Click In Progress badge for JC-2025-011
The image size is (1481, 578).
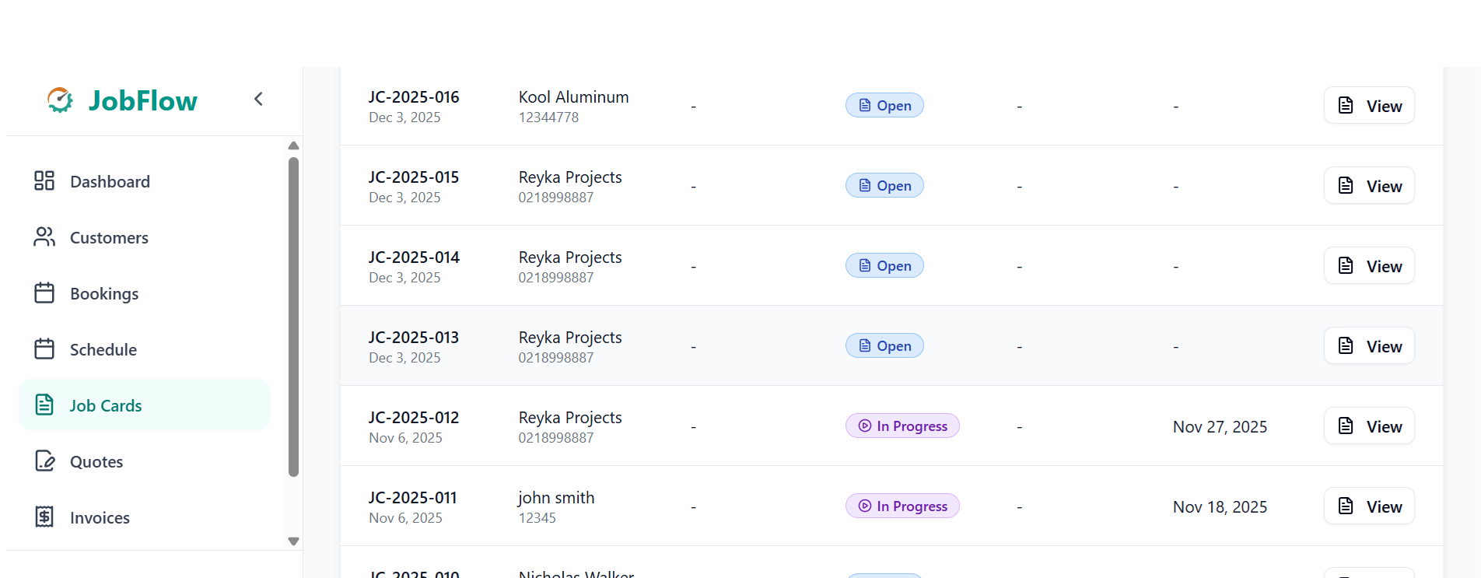(x=902, y=506)
